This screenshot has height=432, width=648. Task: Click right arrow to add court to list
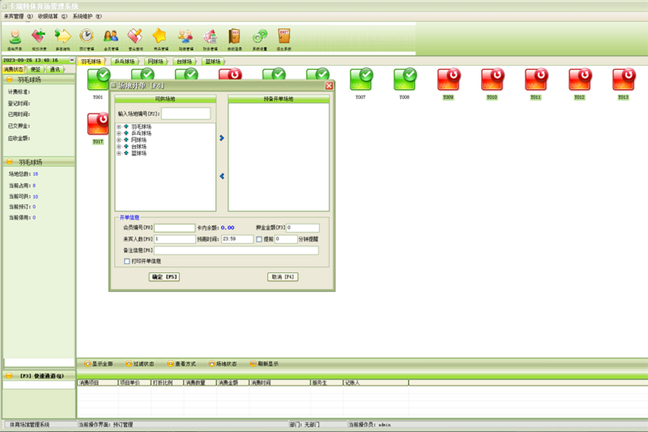221,138
